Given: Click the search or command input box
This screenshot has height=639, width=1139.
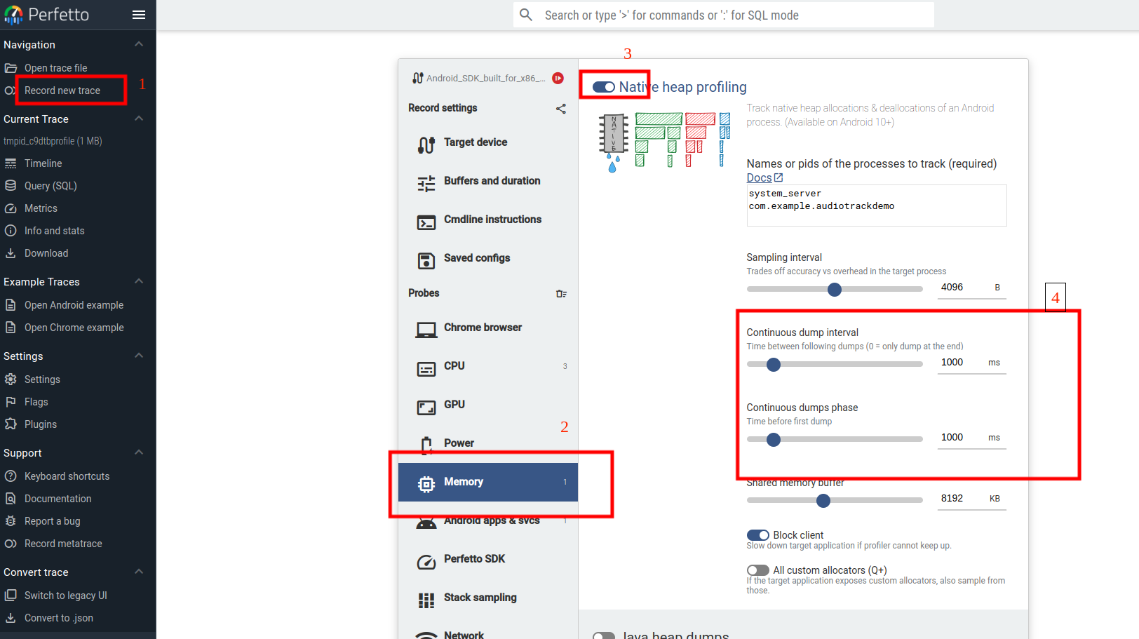Looking at the screenshot, I should (723, 15).
